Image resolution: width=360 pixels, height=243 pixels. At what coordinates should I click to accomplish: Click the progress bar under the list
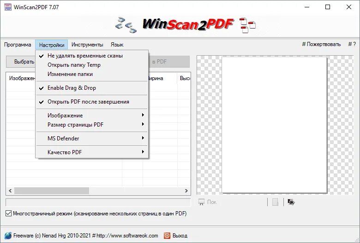98,202
